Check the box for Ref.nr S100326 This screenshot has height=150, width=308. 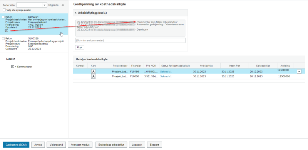click(x=3, y=39)
